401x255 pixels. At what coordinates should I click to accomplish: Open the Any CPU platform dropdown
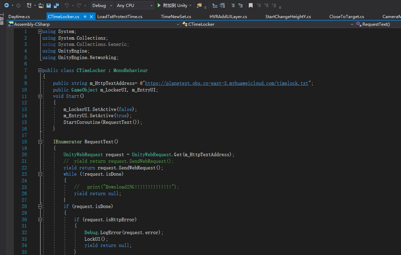tap(135, 6)
